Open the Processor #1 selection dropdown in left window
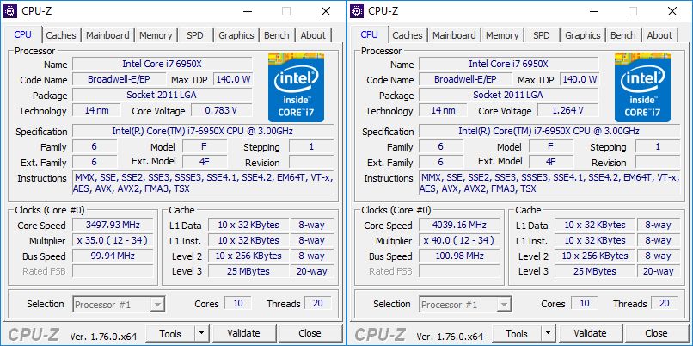Viewport: 693px width, 346px height. point(120,305)
